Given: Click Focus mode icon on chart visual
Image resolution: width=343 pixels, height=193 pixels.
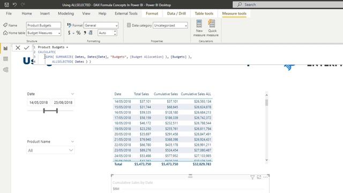Looking at the screenshot, I should (x=259, y=177).
